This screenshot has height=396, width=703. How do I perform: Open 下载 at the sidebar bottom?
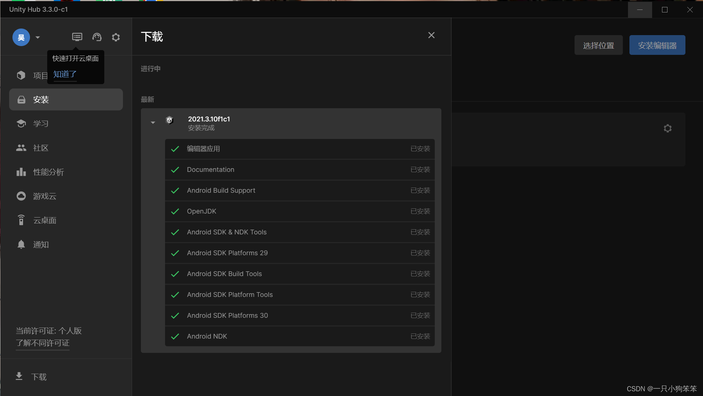coord(39,377)
